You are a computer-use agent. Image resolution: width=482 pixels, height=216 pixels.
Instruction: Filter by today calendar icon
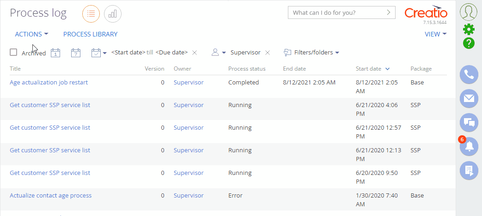(x=55, y=53)
